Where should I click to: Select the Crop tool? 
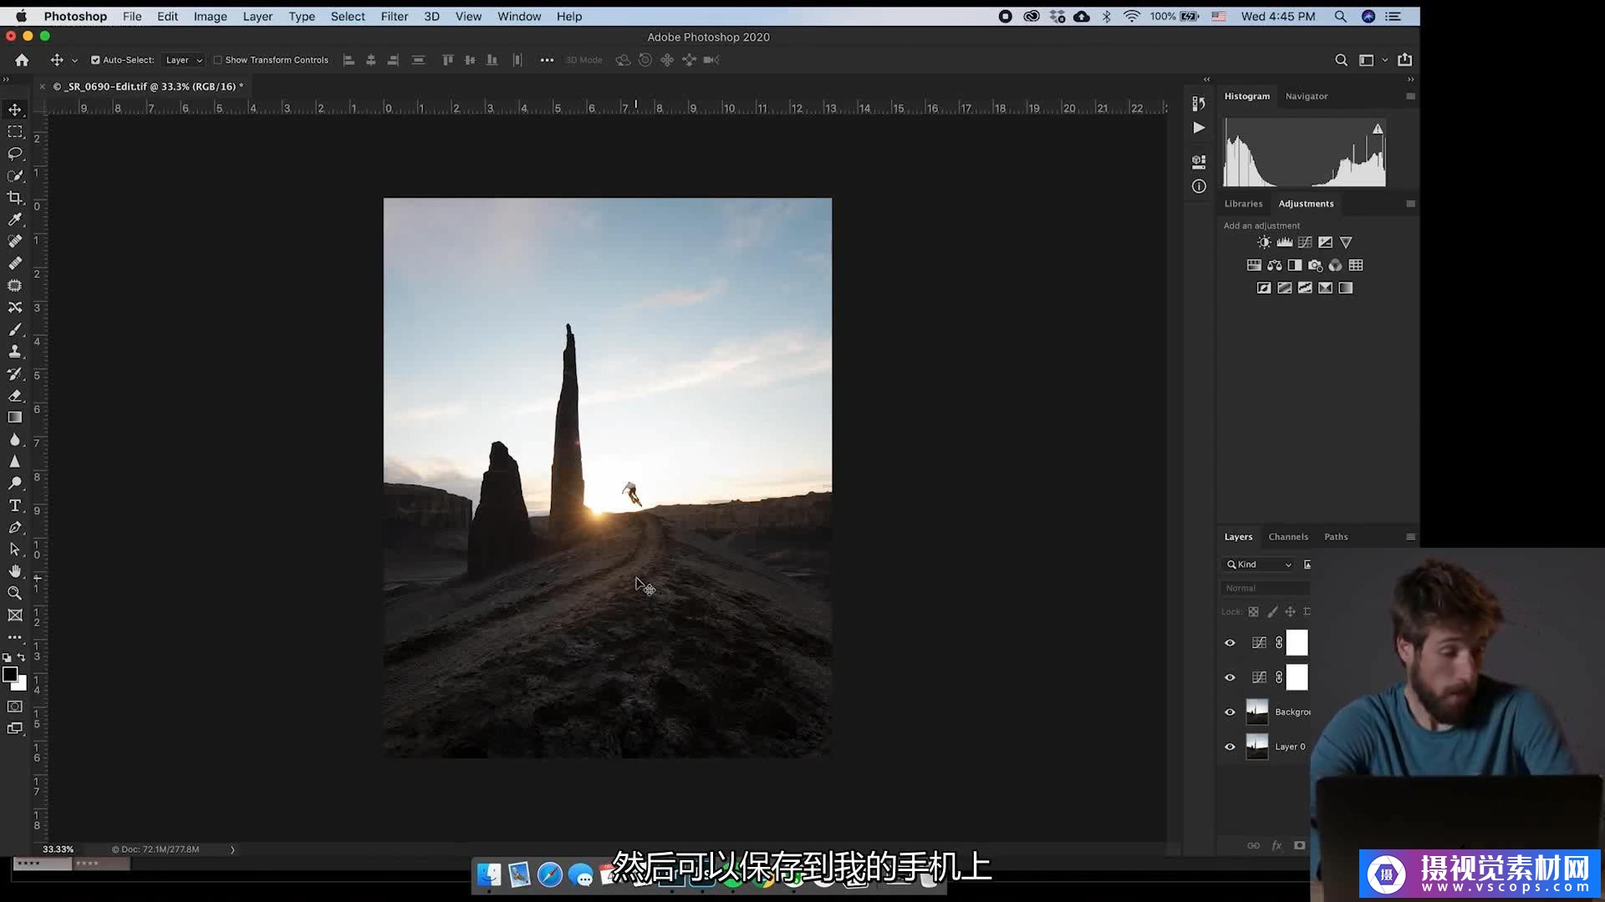point(15,198)
